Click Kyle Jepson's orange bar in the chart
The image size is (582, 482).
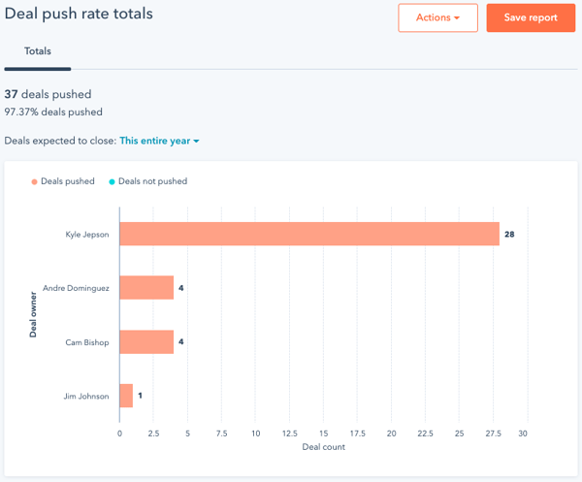pyautogui.click(x=308, y=234)
